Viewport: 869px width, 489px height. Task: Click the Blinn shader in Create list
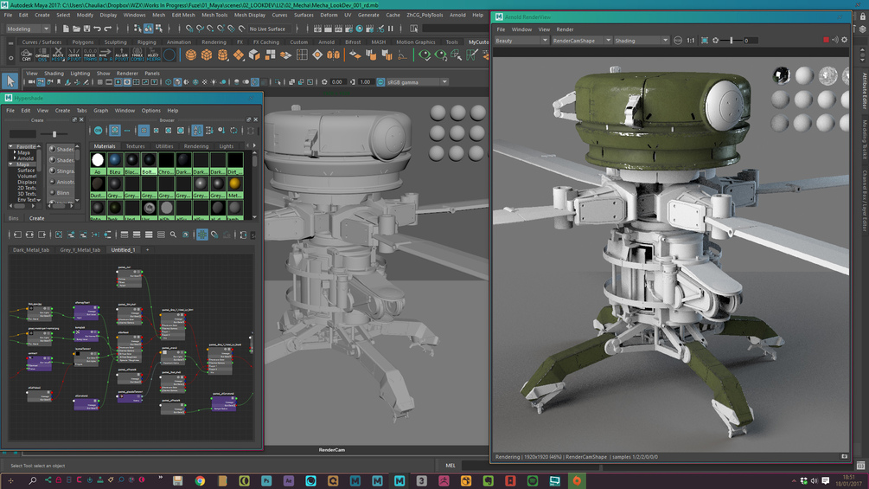tap(62, 193)
